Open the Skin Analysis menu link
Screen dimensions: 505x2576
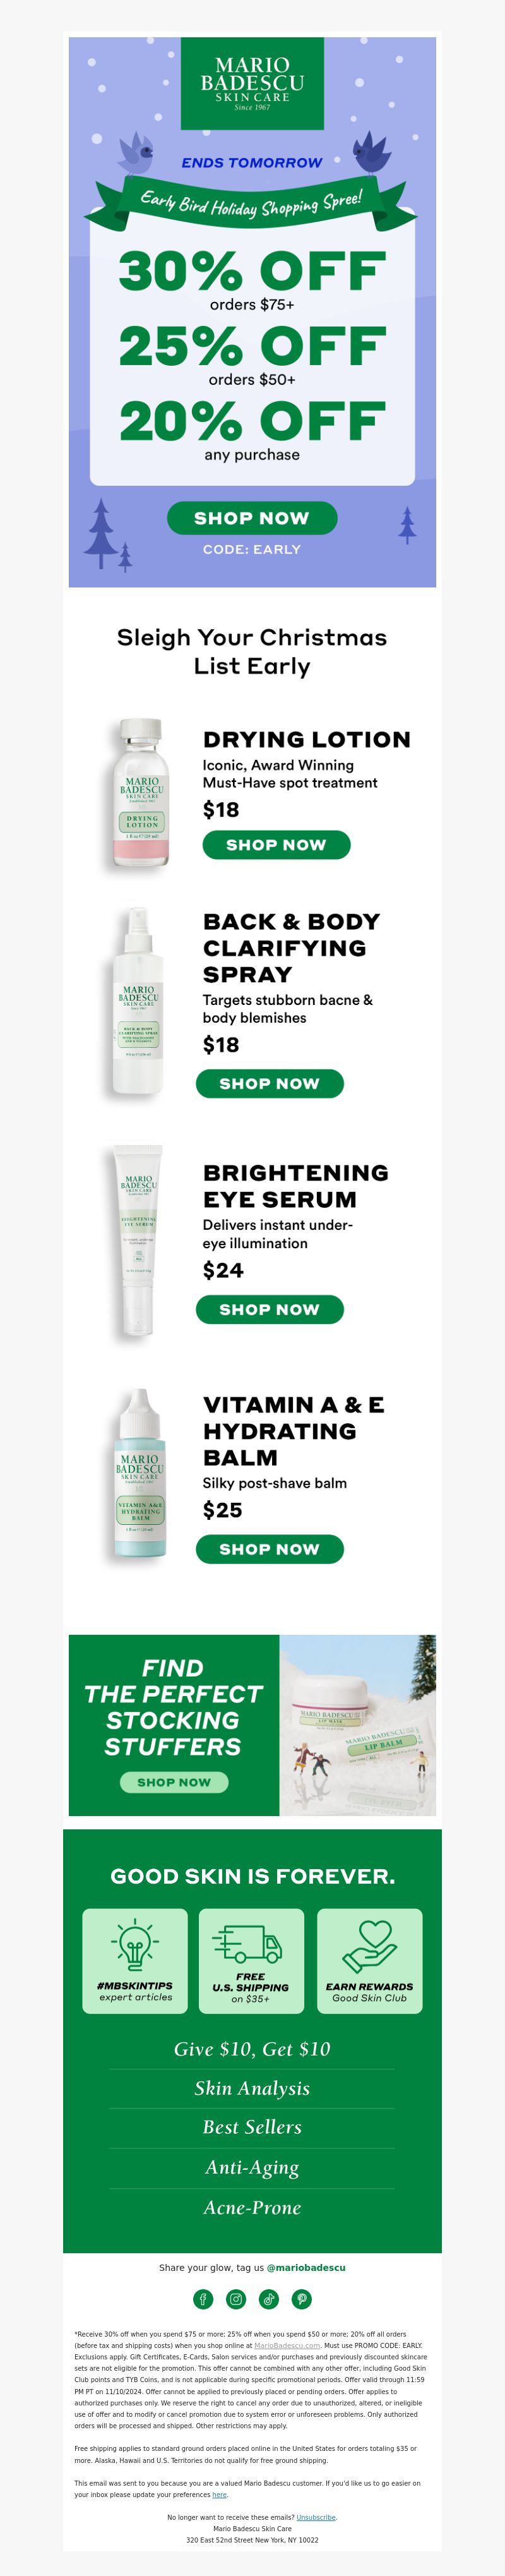tap(252, 2088)
